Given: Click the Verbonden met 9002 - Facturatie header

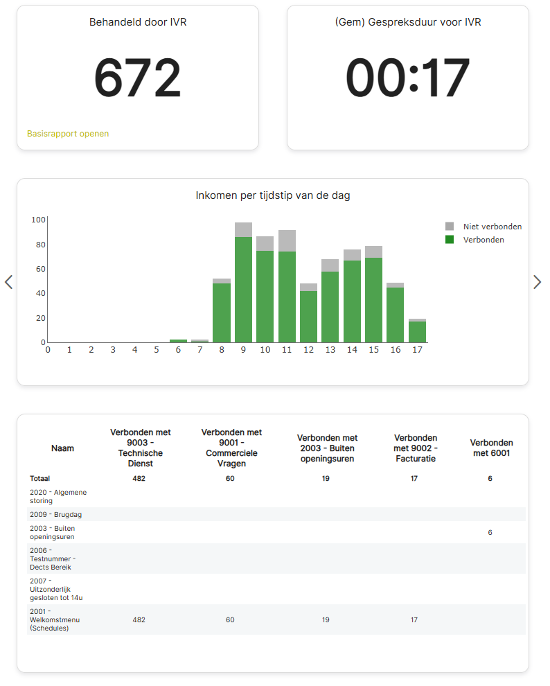Looking at the screenshot, I should pyautogui.click(x=415, y=448).
